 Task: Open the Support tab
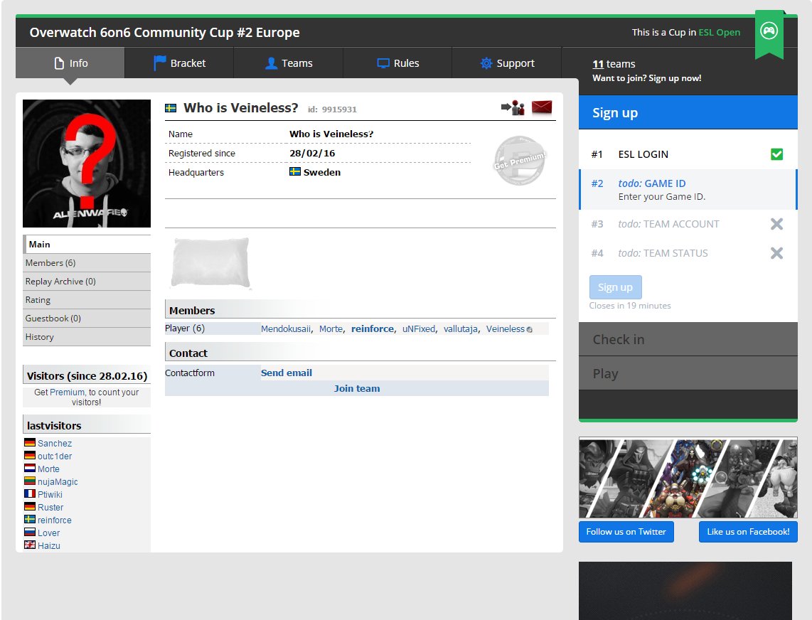(x=507, y=63)
